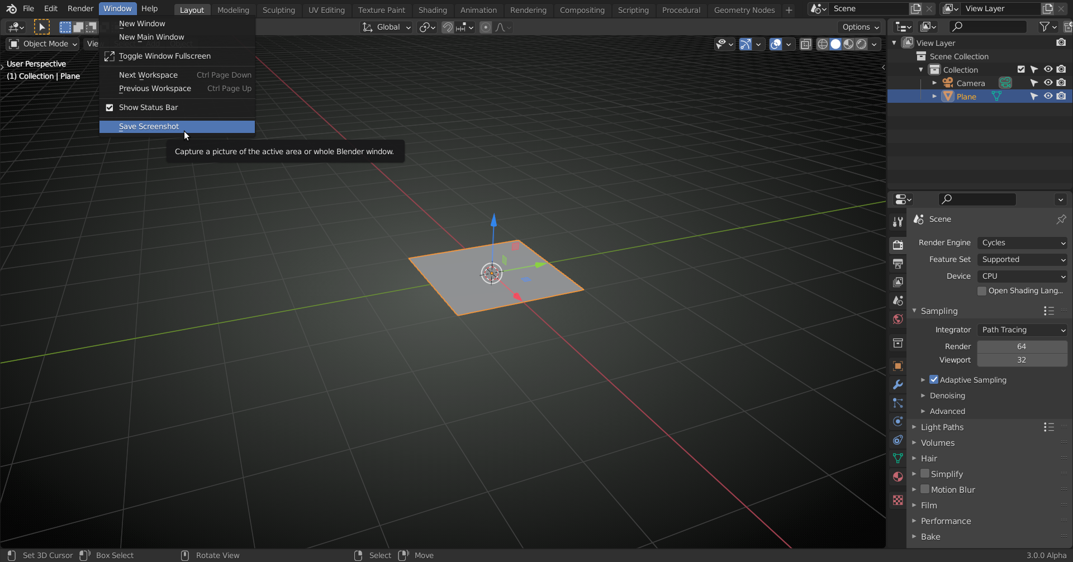
Task: Uncheck Adaptive Sampling
Action: click(x=934, y=380)
